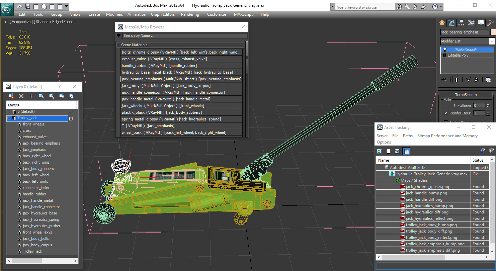This screenshot has width=496, height=271.
Task: Open the Modifiers menu
Action: pyautogui.click(x=114, y=14)
